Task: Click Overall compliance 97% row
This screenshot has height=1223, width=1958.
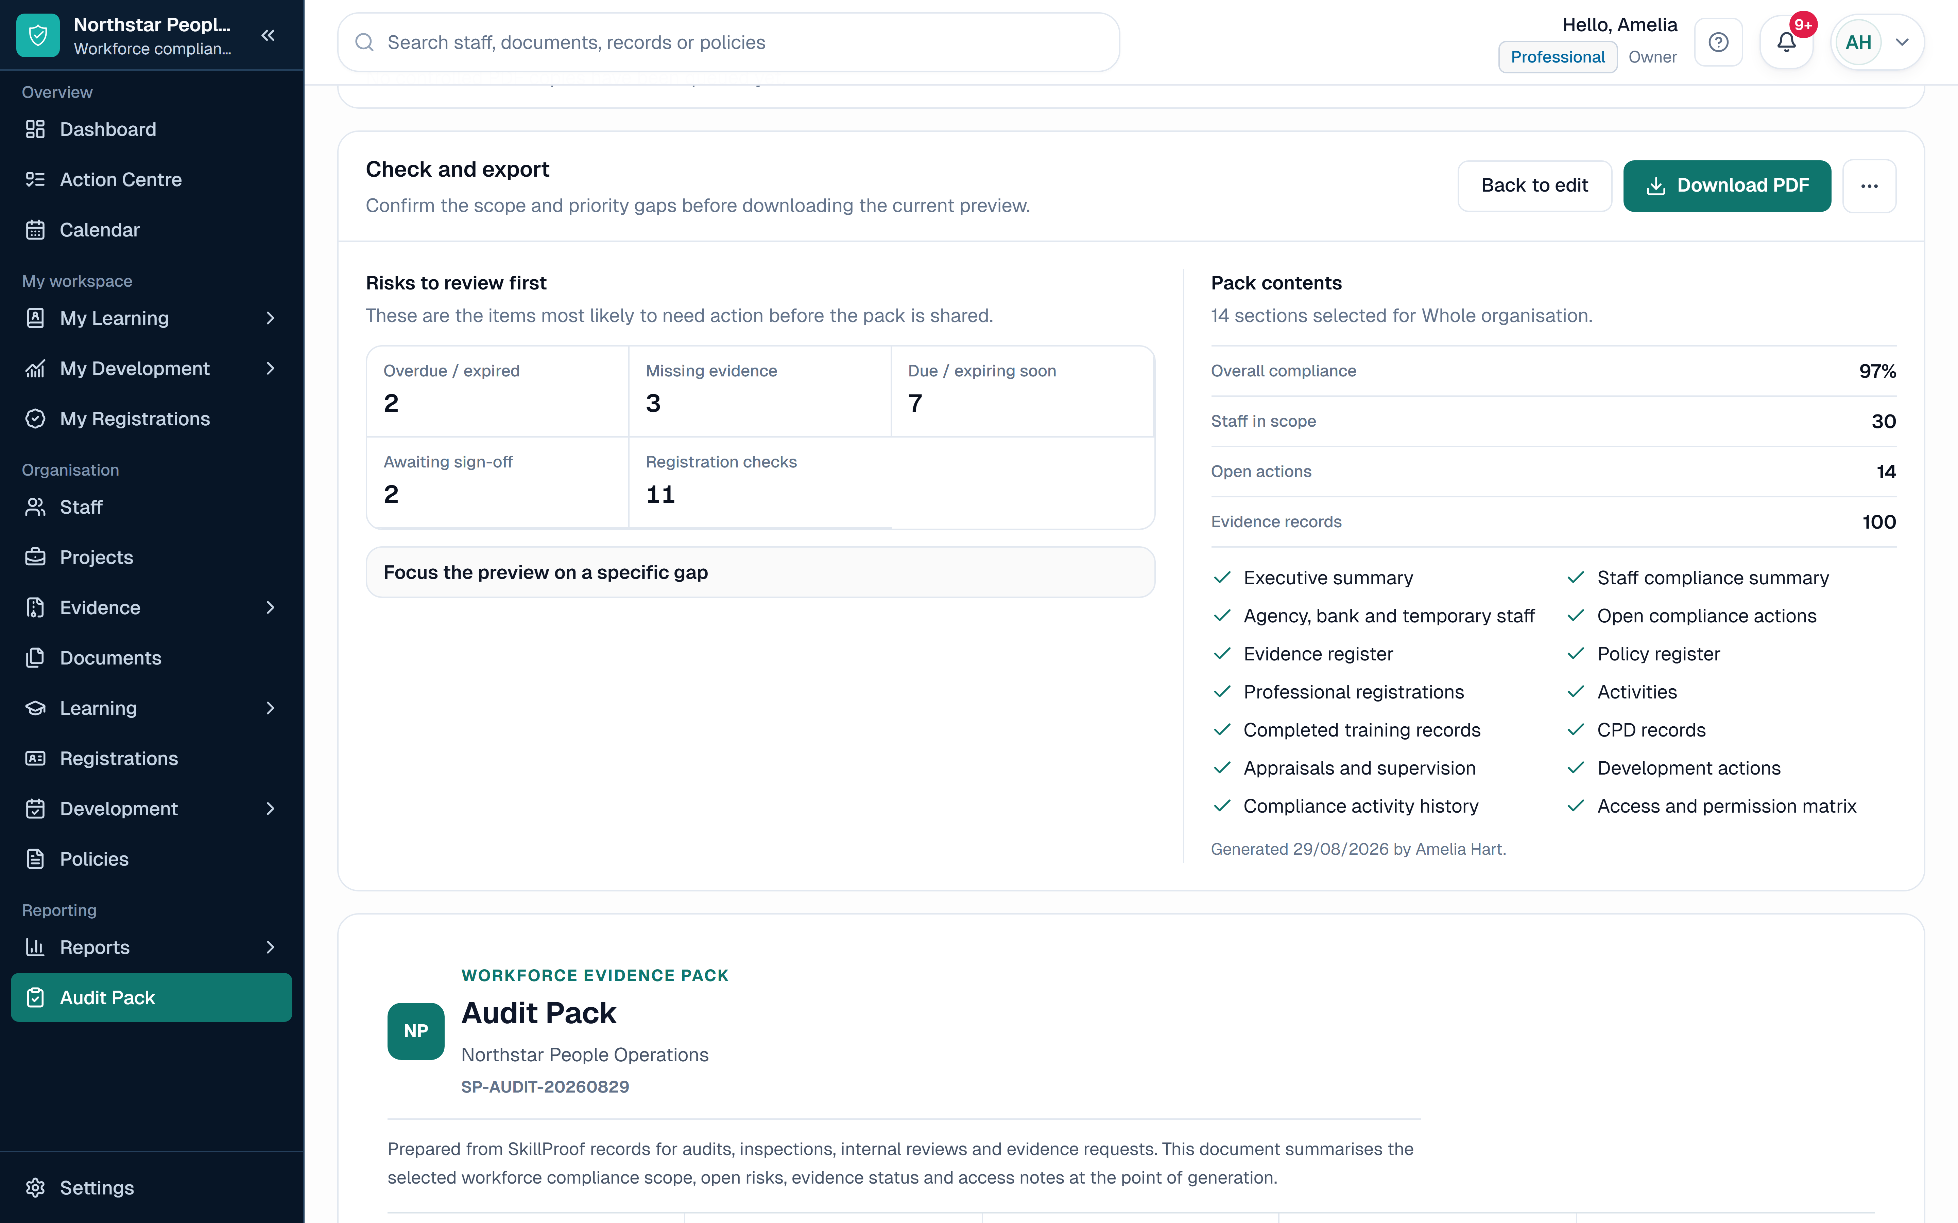Action: (1553, 371)
